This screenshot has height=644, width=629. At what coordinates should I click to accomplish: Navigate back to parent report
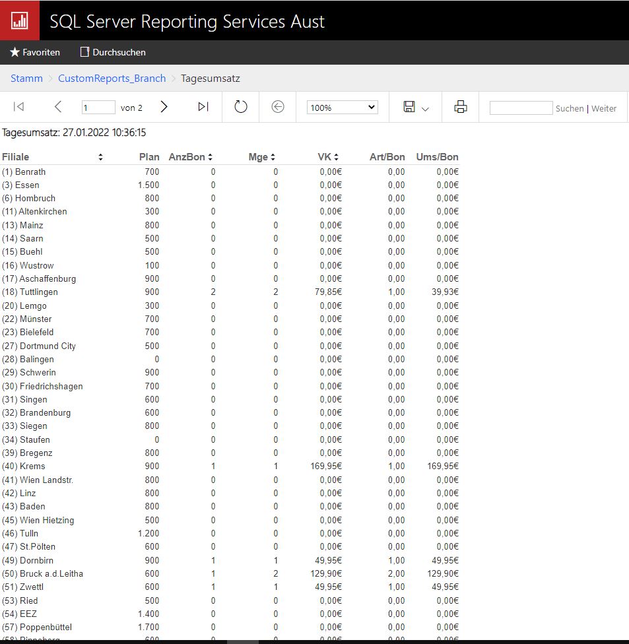tap(278, 107)
